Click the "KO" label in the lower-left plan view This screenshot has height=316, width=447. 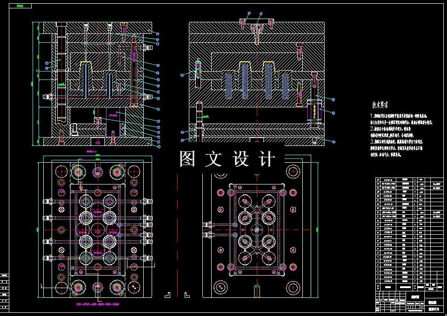pyautogui.click(x=98, y=232)
